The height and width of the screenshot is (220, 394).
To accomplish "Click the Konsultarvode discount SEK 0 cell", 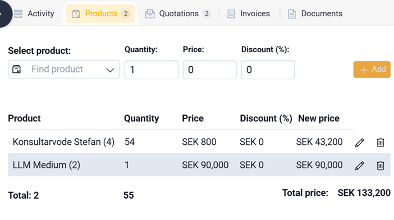I will 251,142.
